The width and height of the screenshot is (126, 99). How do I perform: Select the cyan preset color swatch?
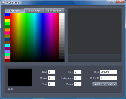(7, 45)
